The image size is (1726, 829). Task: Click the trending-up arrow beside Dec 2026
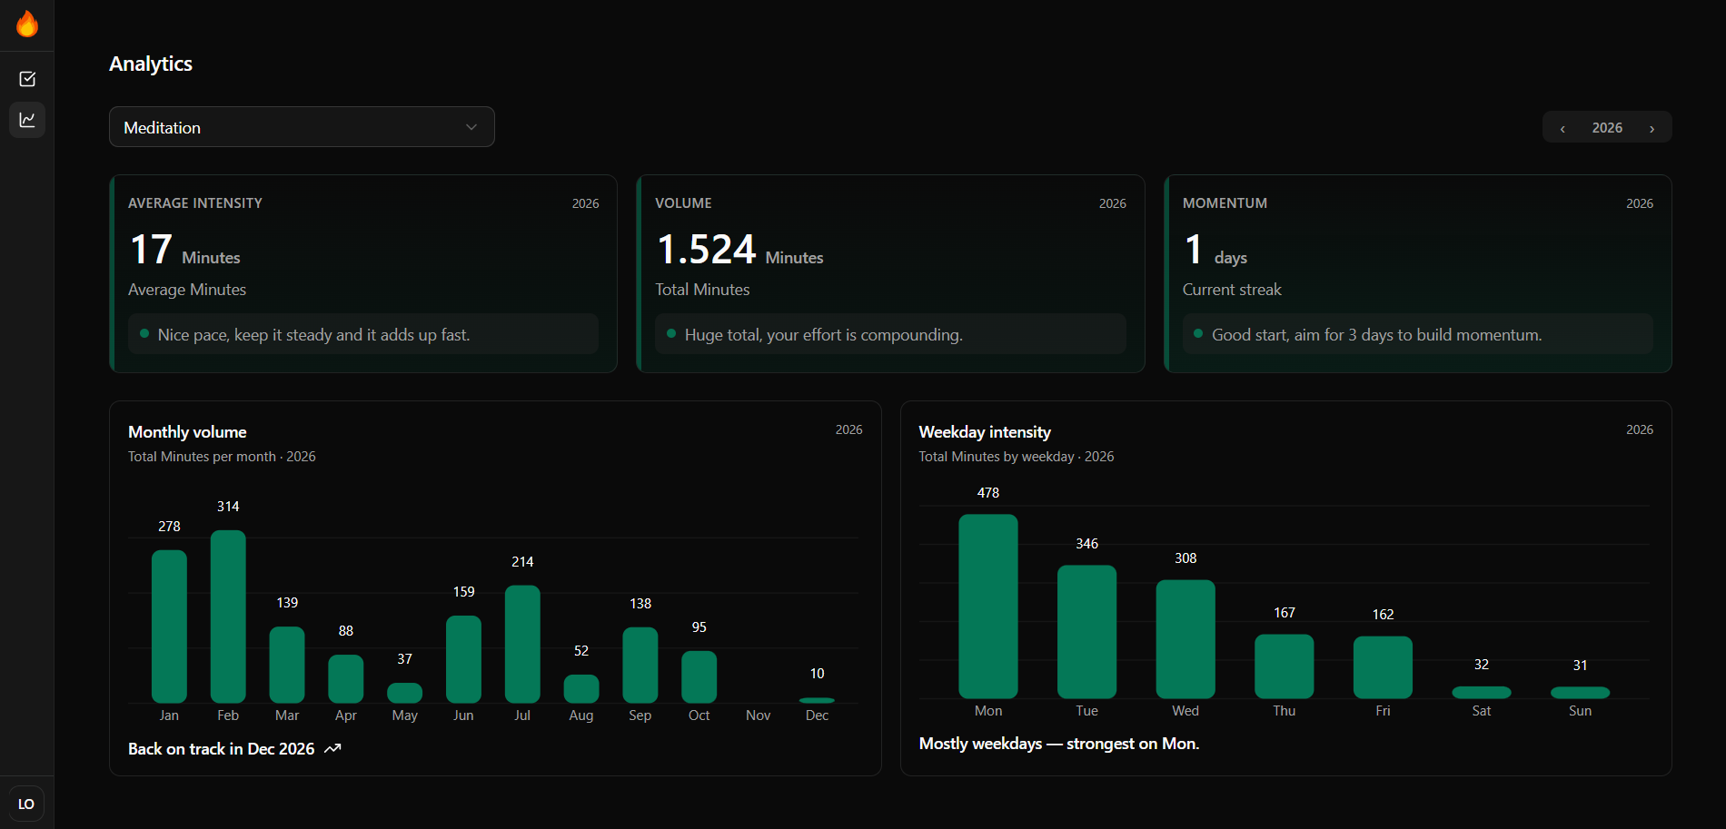pyautogui.click(x=332, y=748)
